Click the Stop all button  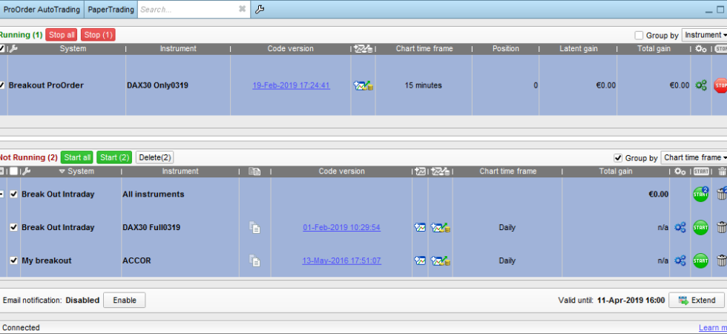(62, 35)
